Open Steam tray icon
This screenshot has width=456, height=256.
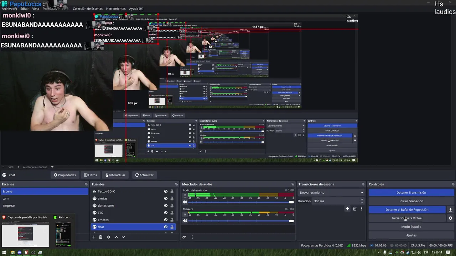pyautogui.click(x=408, y=252)
